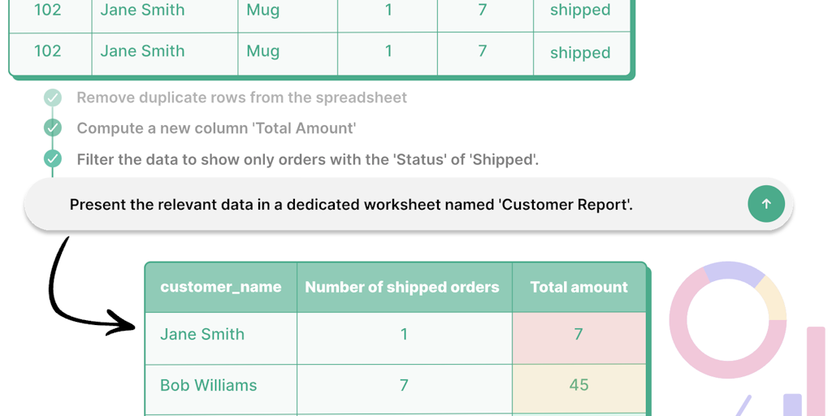Image resolution: width=832 pixels, height=416 pixels.
Task: Click the 'Compute a new column' step text
Action: coord(216,128)
